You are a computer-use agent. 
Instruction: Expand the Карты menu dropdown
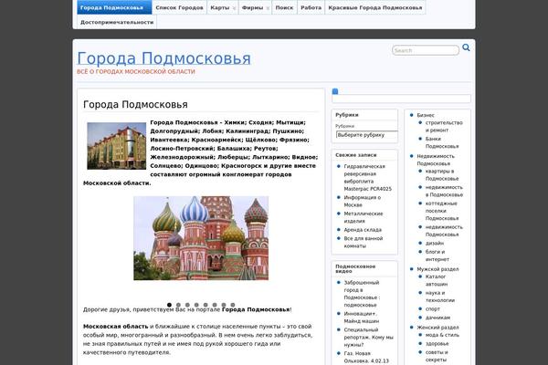[x=222, y=7]
